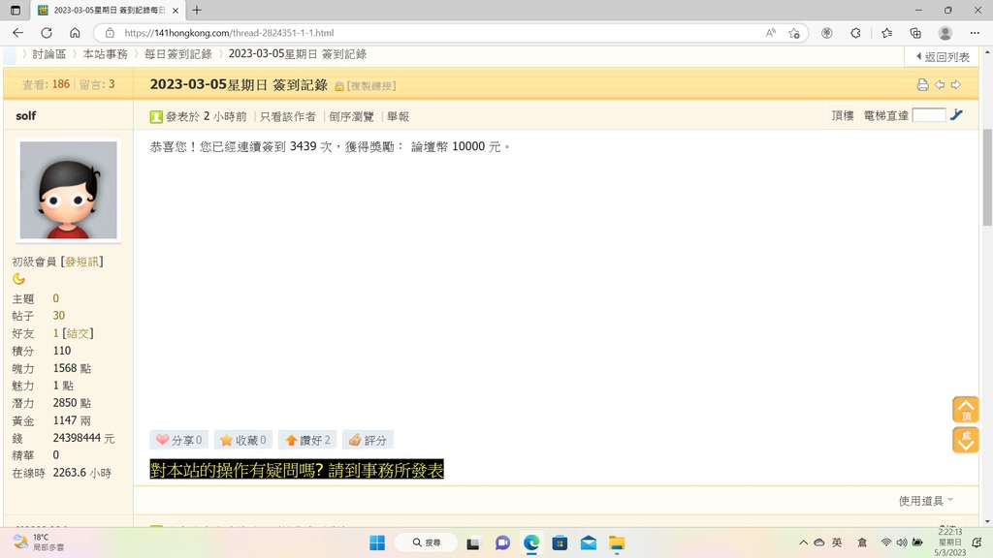Click the 分享 share button
The height and width of the screenshot is (558, 993).
coord(178,440)
